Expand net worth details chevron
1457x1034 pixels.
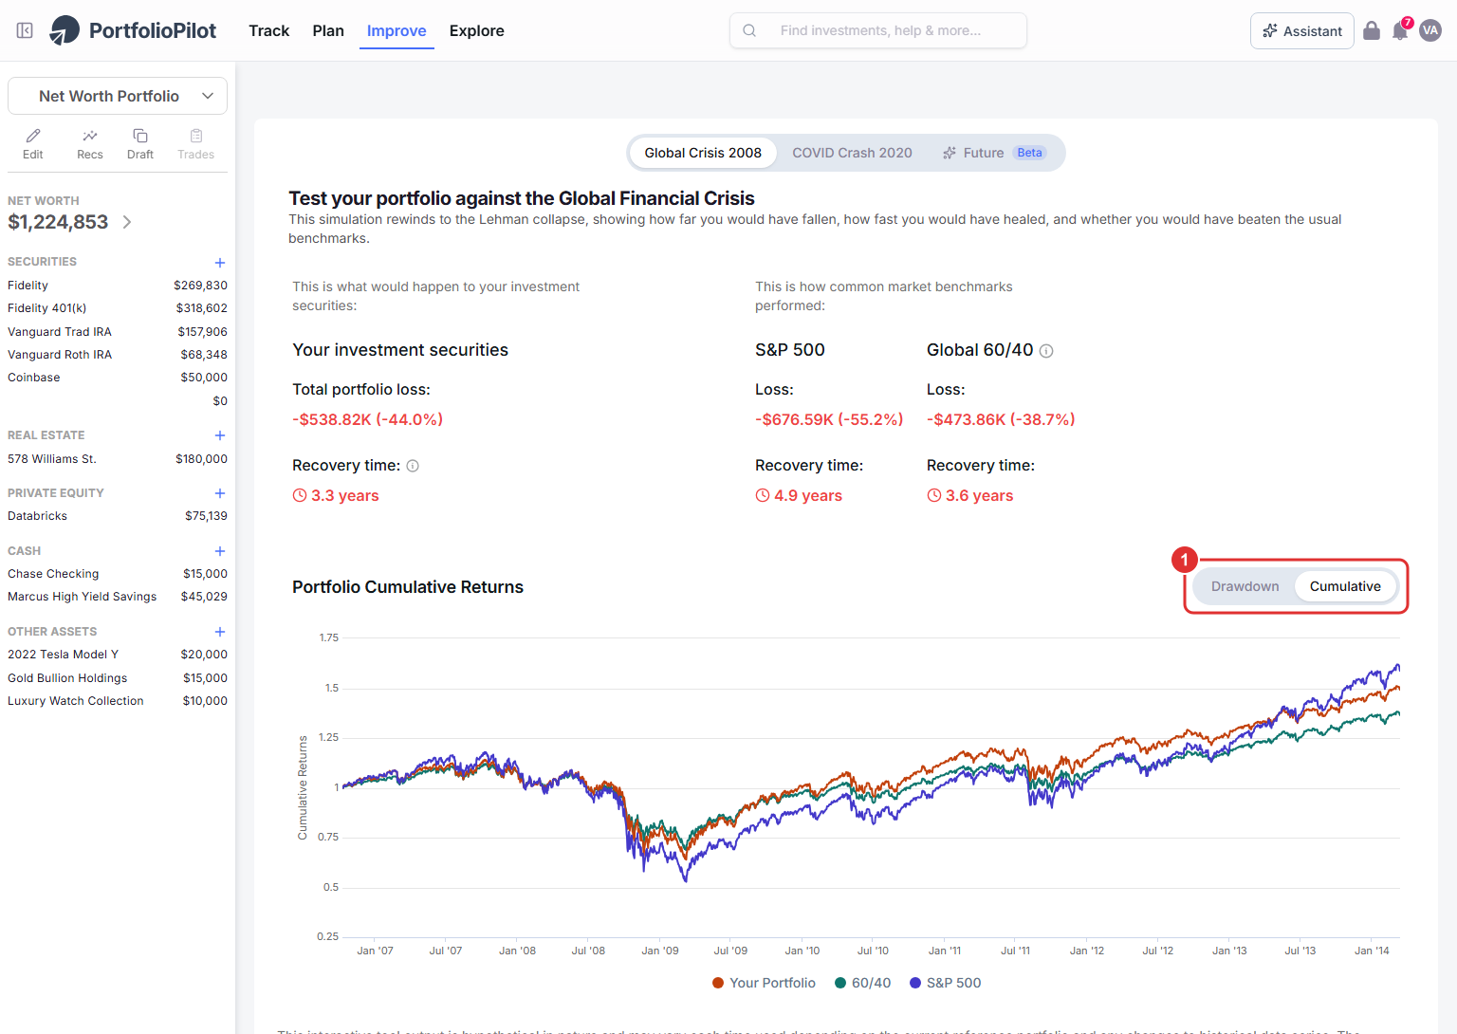pyautogui.click(x=127, y=222)
